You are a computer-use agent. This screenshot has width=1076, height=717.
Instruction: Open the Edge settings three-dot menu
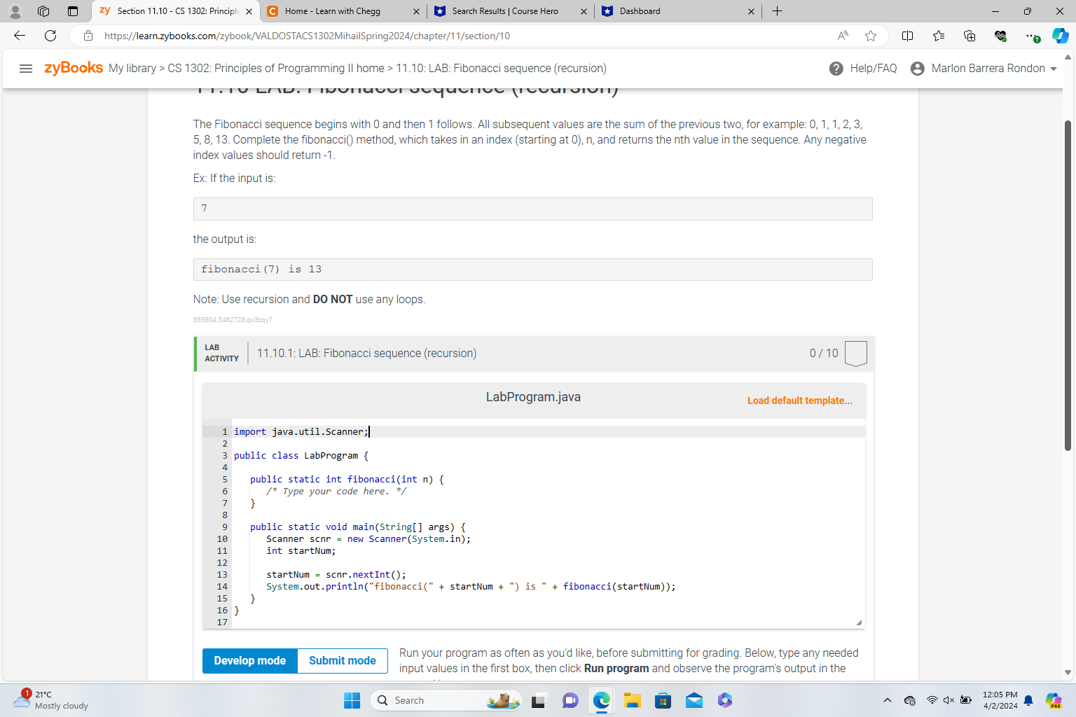coord(1030,36)
